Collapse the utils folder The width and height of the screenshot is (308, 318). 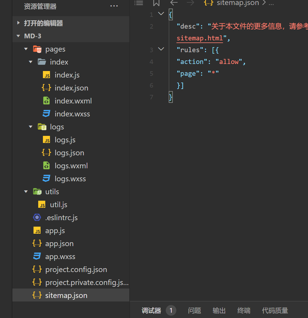[x=26, y=192]
